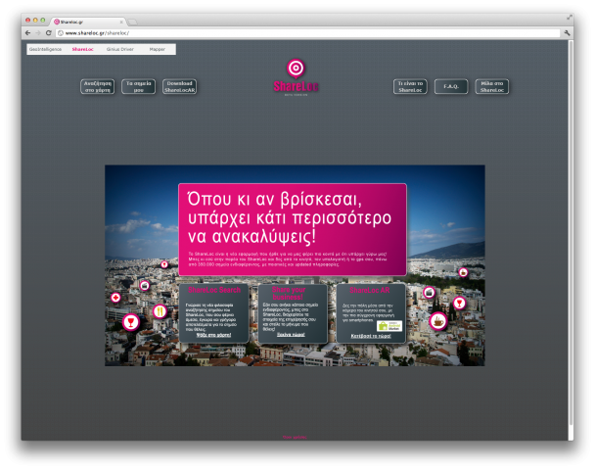Open the Τα σημεία μου button
The width and height of the screenshot is (595, 470).
coord(139,86)
